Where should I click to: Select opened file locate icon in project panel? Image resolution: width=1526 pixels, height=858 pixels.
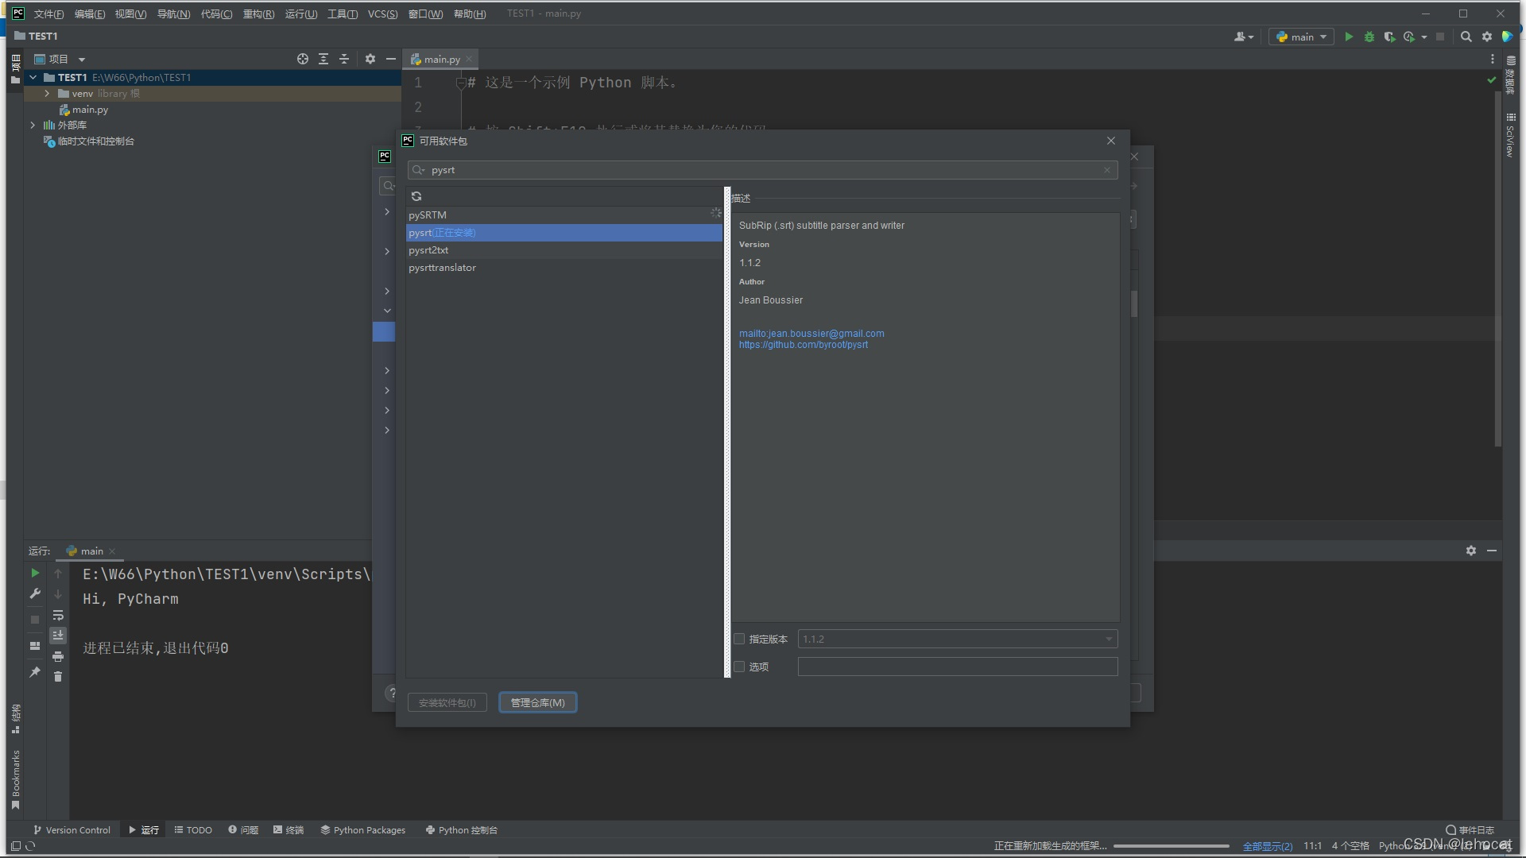[303, 59]
